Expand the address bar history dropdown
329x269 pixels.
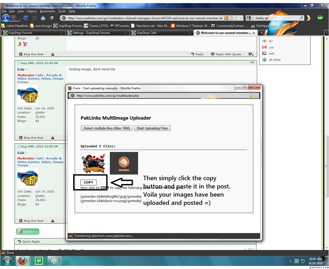click(241, 18)
